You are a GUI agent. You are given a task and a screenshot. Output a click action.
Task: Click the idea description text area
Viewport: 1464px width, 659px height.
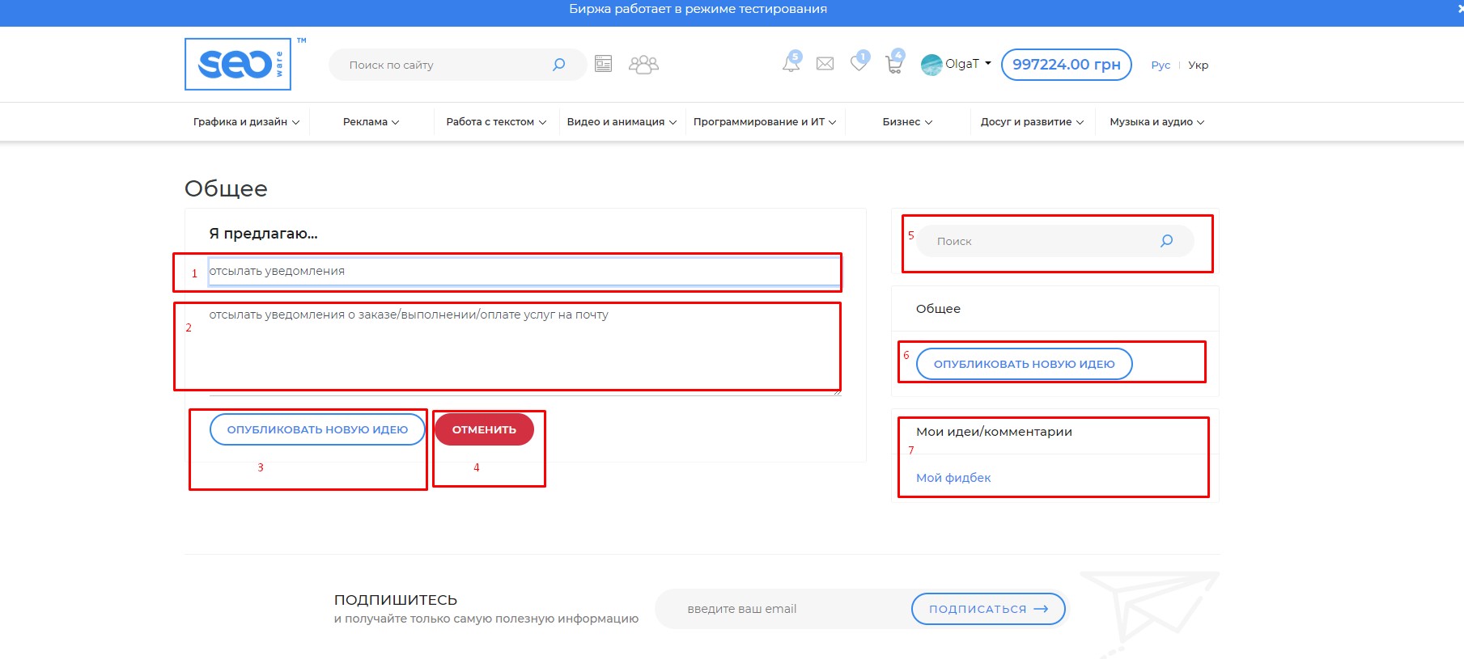pos(518,348)
